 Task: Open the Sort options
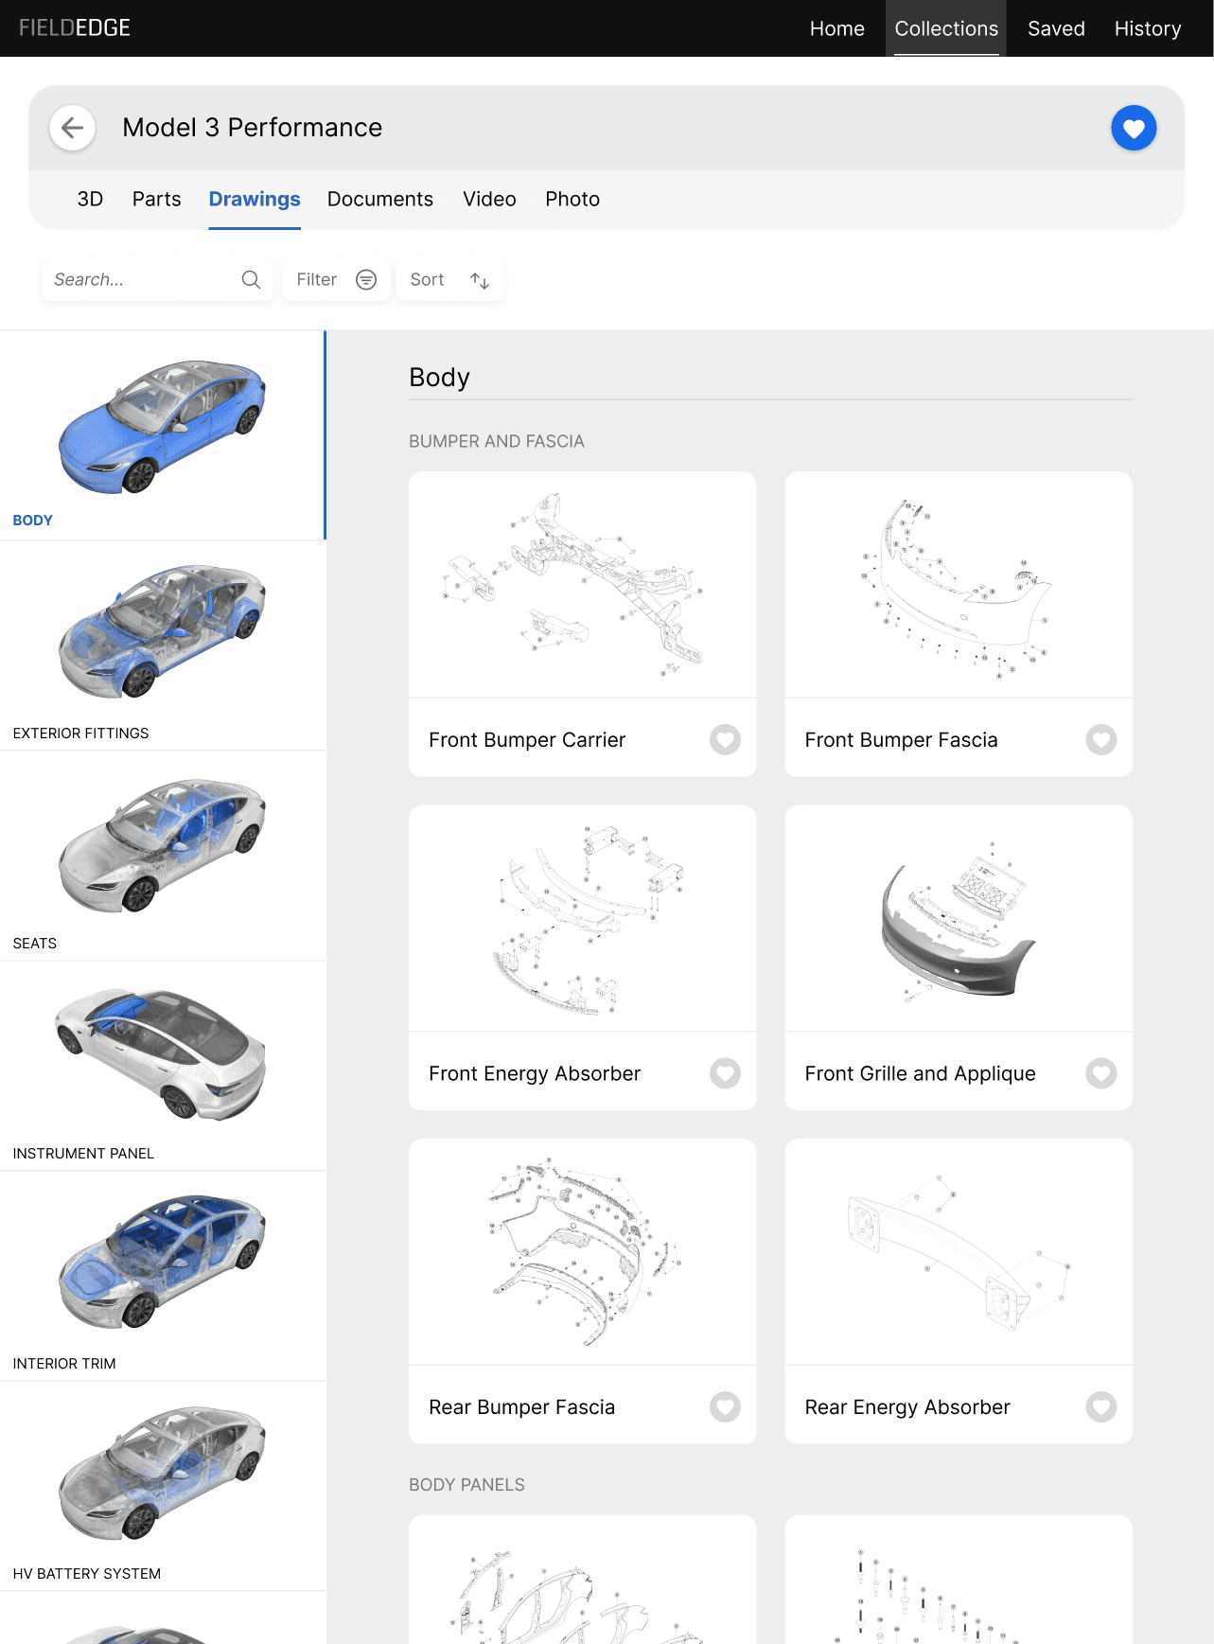449,279
